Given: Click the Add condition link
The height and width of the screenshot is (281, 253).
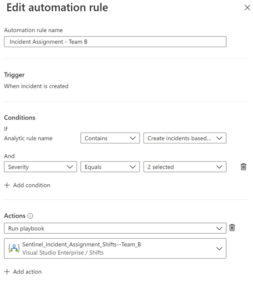Looking at the screenshot, I should click(x=27, y=185).
